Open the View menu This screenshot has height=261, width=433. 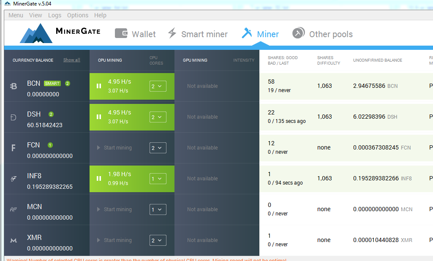[x=35, y=15]
